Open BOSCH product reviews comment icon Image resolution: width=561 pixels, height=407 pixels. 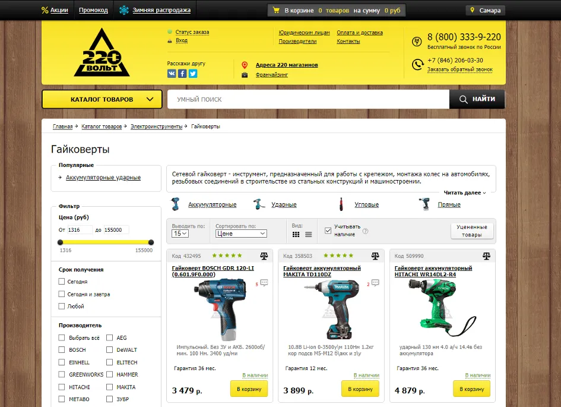tap(264, 283)
